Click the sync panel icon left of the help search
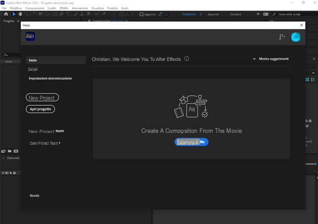318x224 pixels. [266, 14]
